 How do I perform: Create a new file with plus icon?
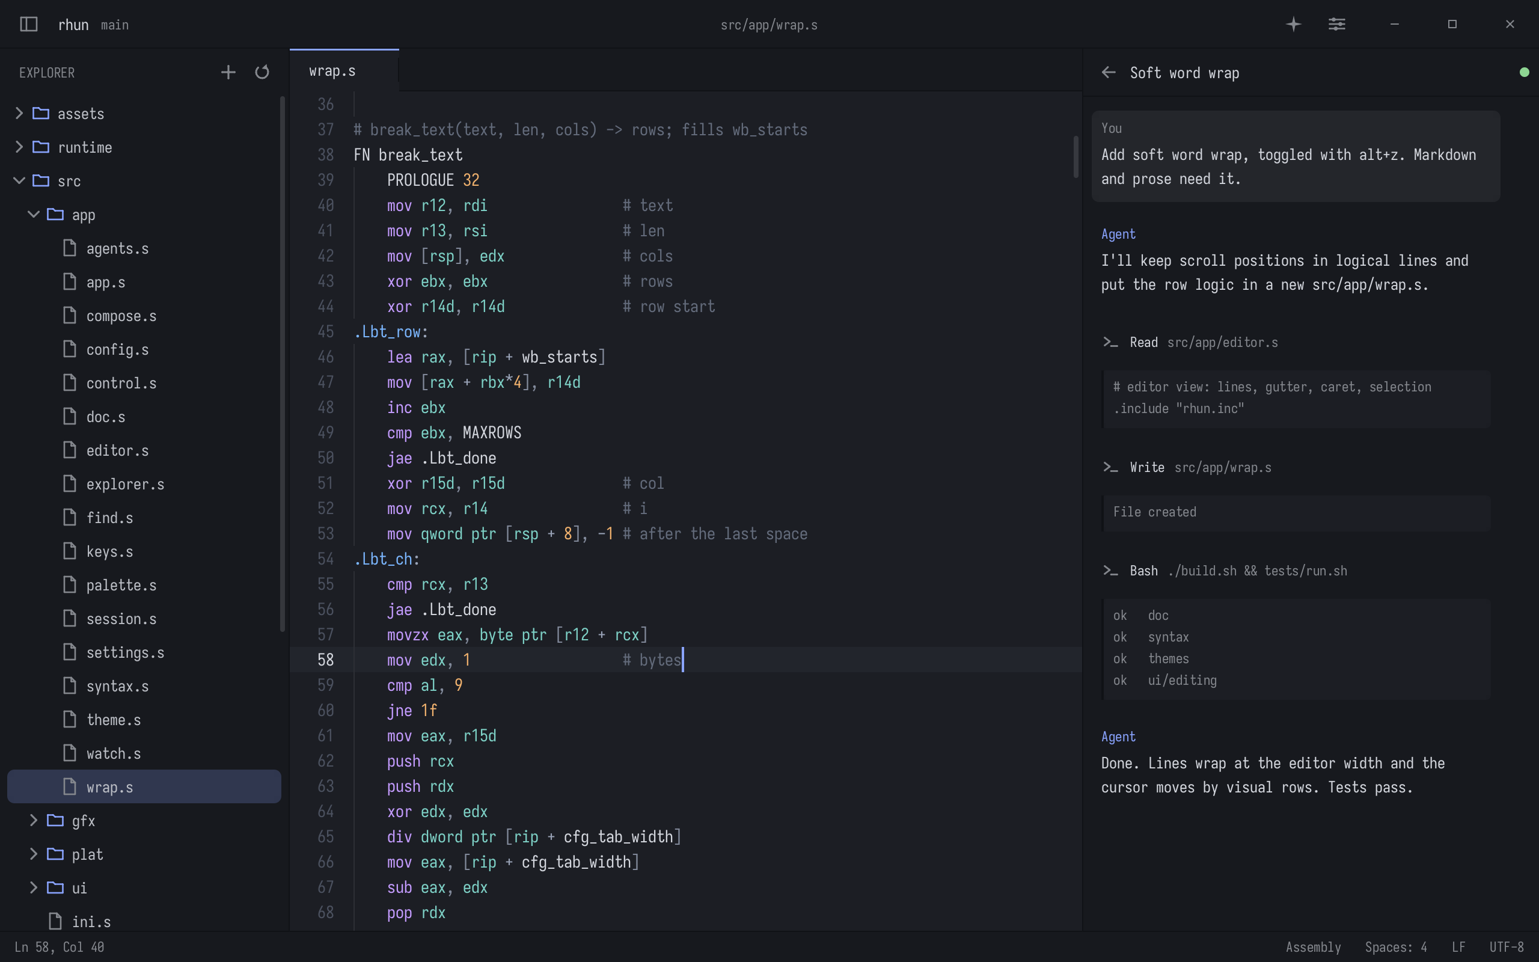[228, 73]
